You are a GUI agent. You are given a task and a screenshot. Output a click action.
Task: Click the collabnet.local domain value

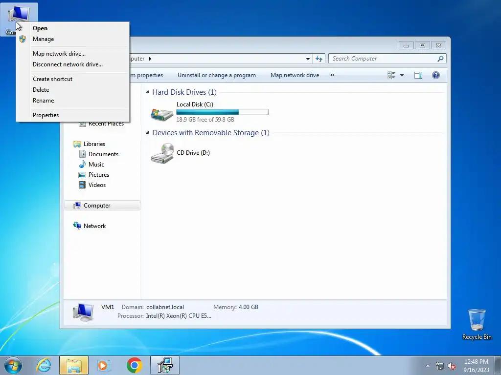tap(165, 307)
